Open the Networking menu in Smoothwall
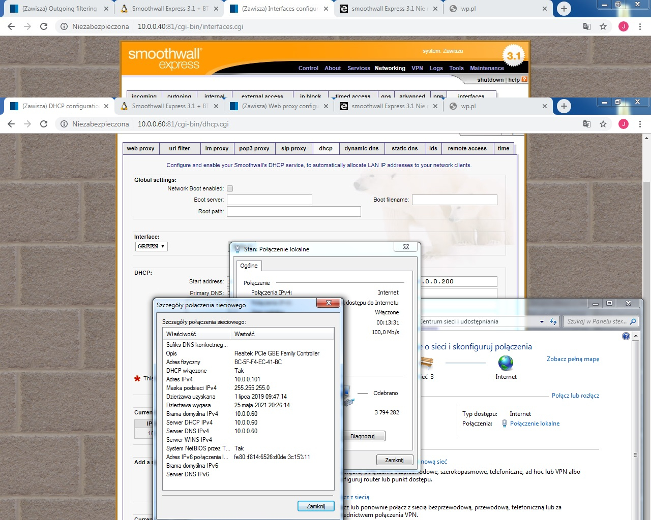The image size is (651, 520). (x=390, y=68)
